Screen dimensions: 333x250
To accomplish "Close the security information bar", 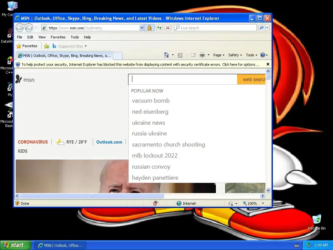I will point(268,64).
